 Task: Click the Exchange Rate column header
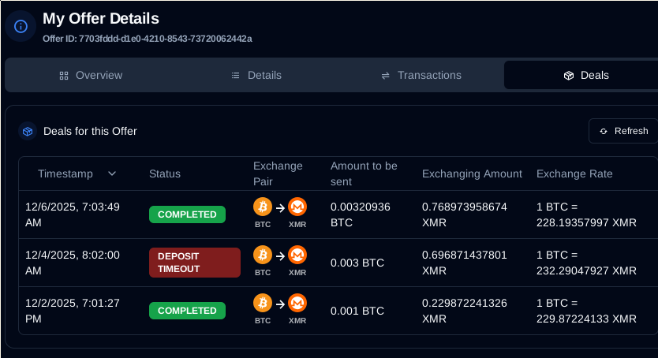point(574,173)
